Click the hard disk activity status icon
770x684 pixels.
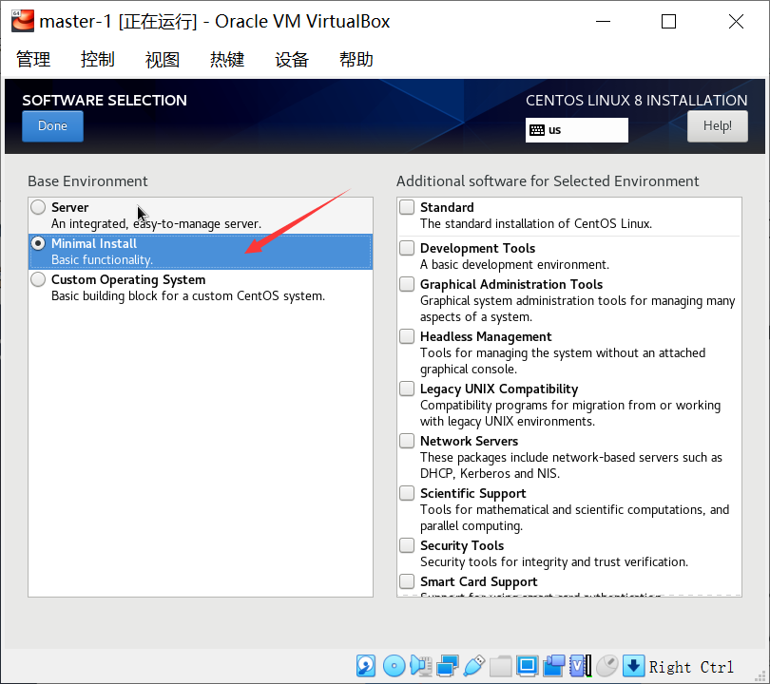point(366,666)
